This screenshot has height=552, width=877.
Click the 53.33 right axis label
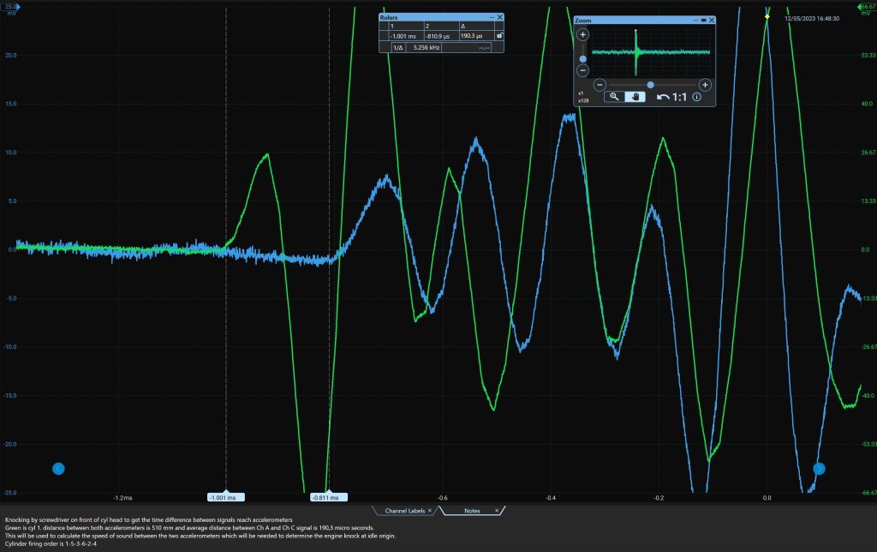868,56
